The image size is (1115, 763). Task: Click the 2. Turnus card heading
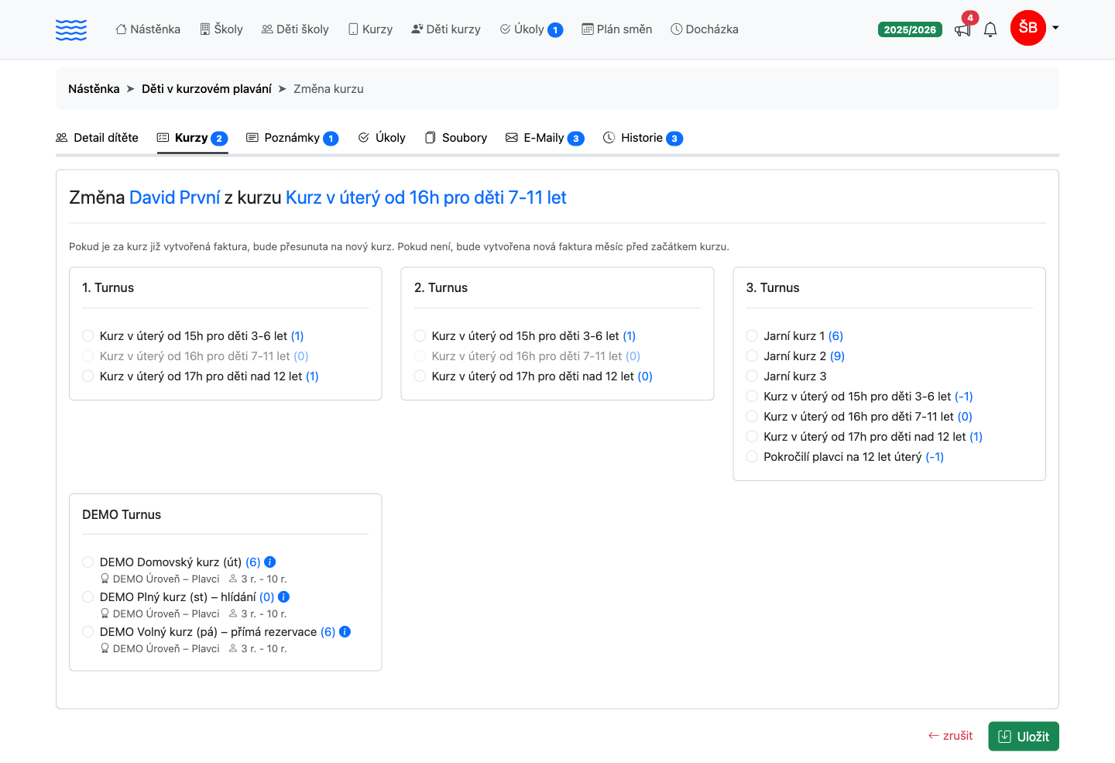441,288
